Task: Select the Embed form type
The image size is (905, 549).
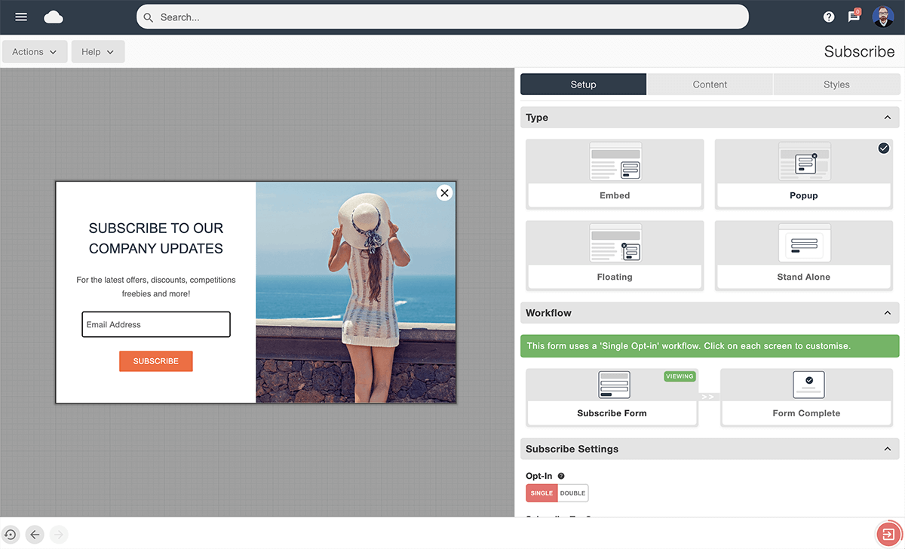Action: 615,174
